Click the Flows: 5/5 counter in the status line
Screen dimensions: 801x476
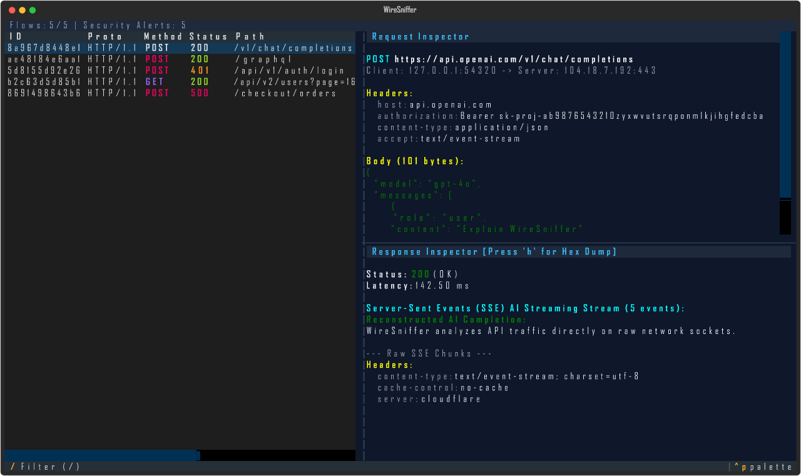39,26
